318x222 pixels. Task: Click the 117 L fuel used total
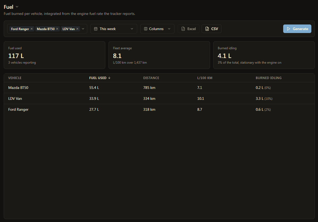click(x=16, y=56)
